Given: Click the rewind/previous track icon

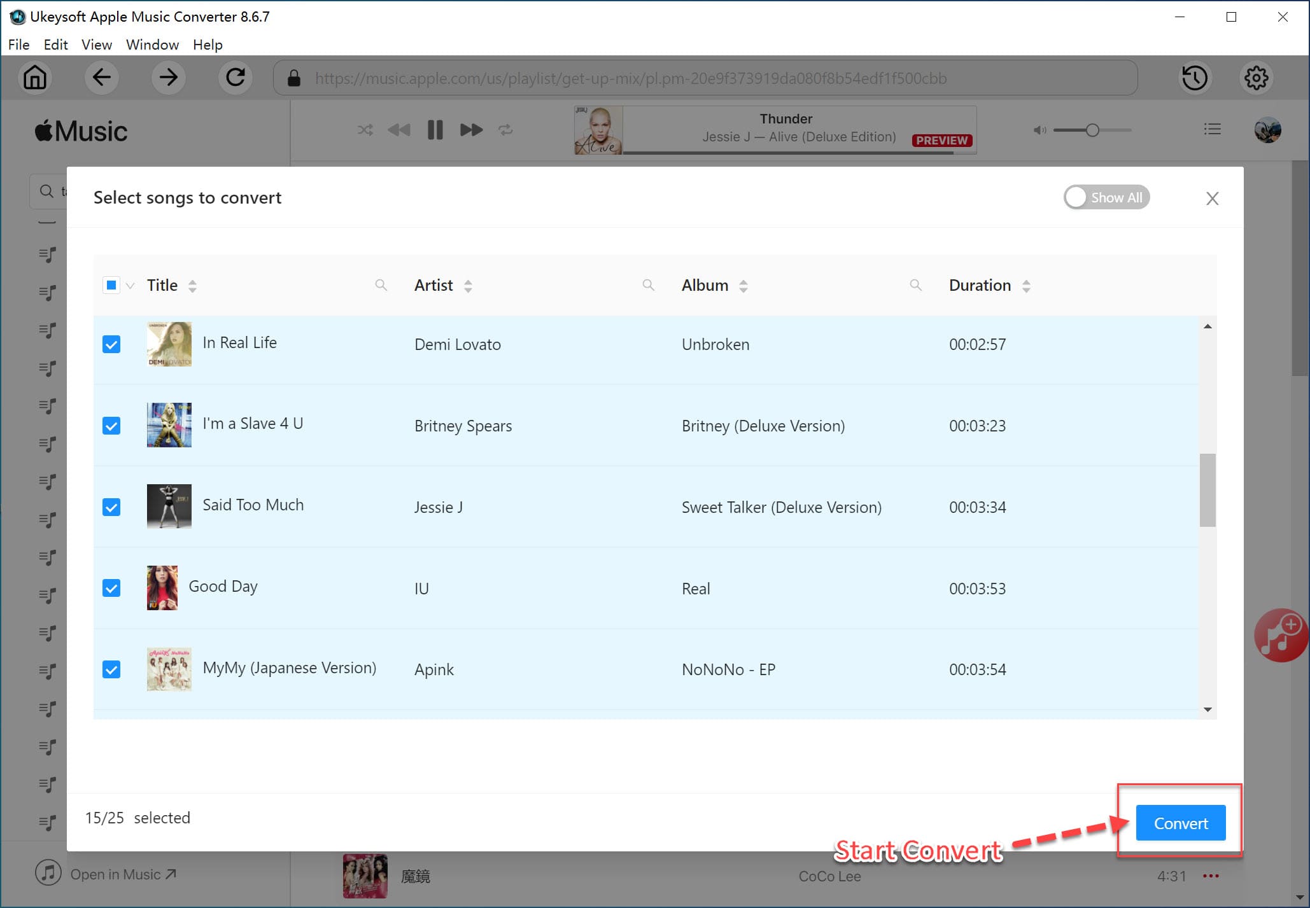Looking at the screenshot, I should (398, 129).
